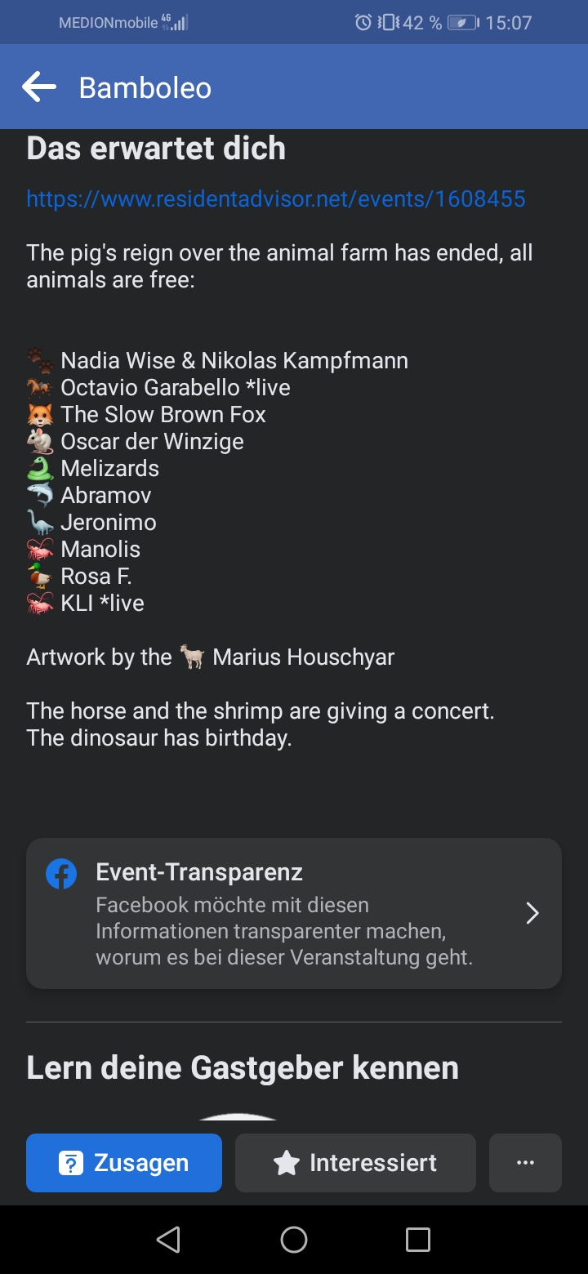Mark event as Interessiert

coord(355,1163)
